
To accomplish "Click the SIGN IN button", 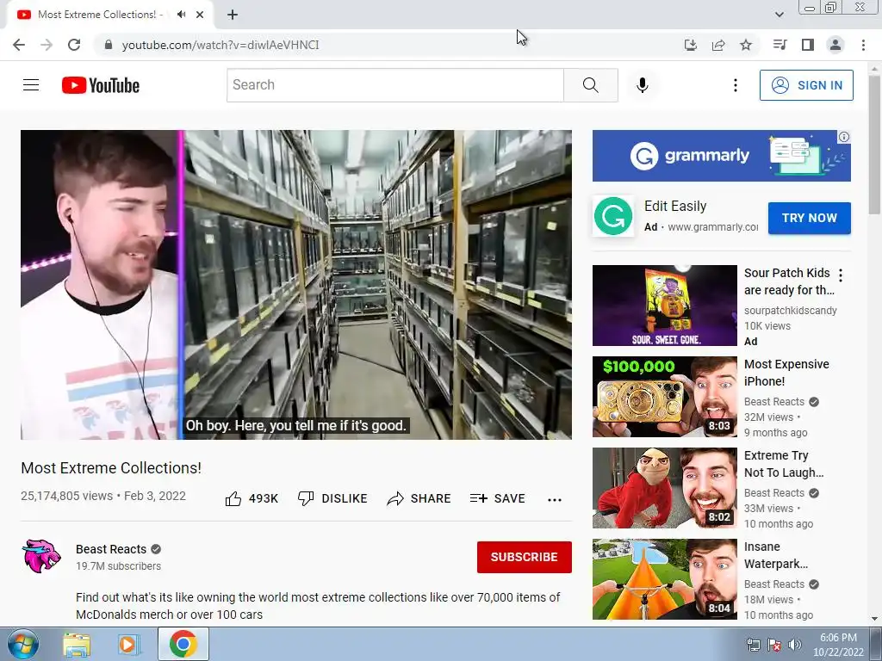I will pyautogui.click(x=806, y=85).
